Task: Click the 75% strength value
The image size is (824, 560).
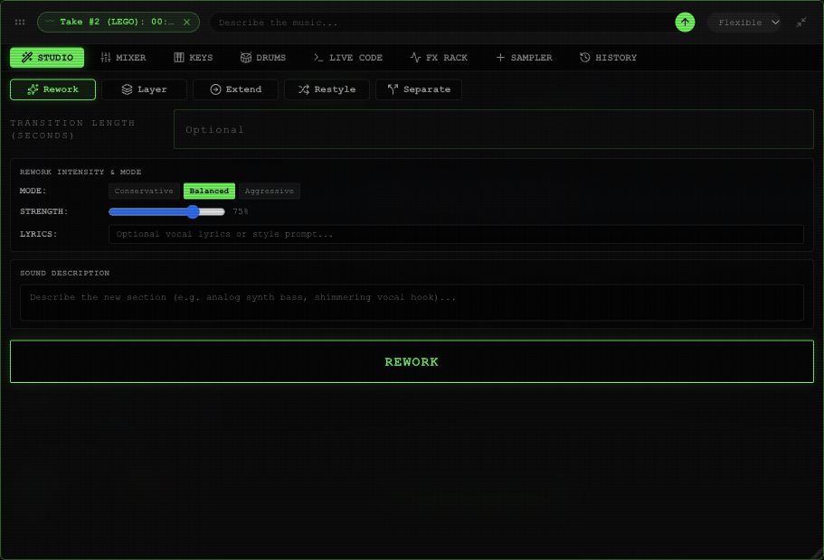Action: [241, 211]
